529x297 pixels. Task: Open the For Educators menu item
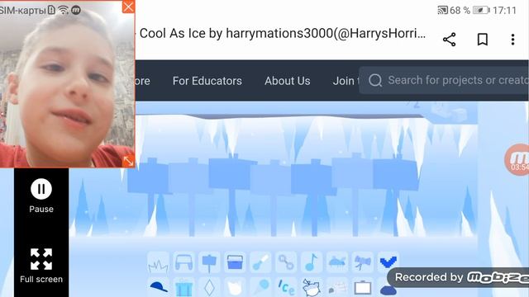(207, 81)
